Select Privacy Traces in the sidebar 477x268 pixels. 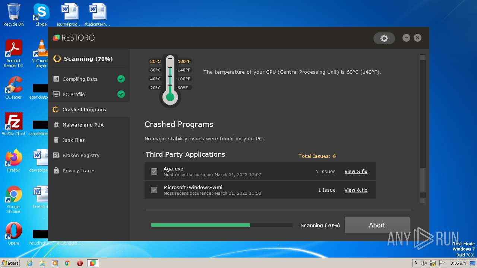[89, 170]
